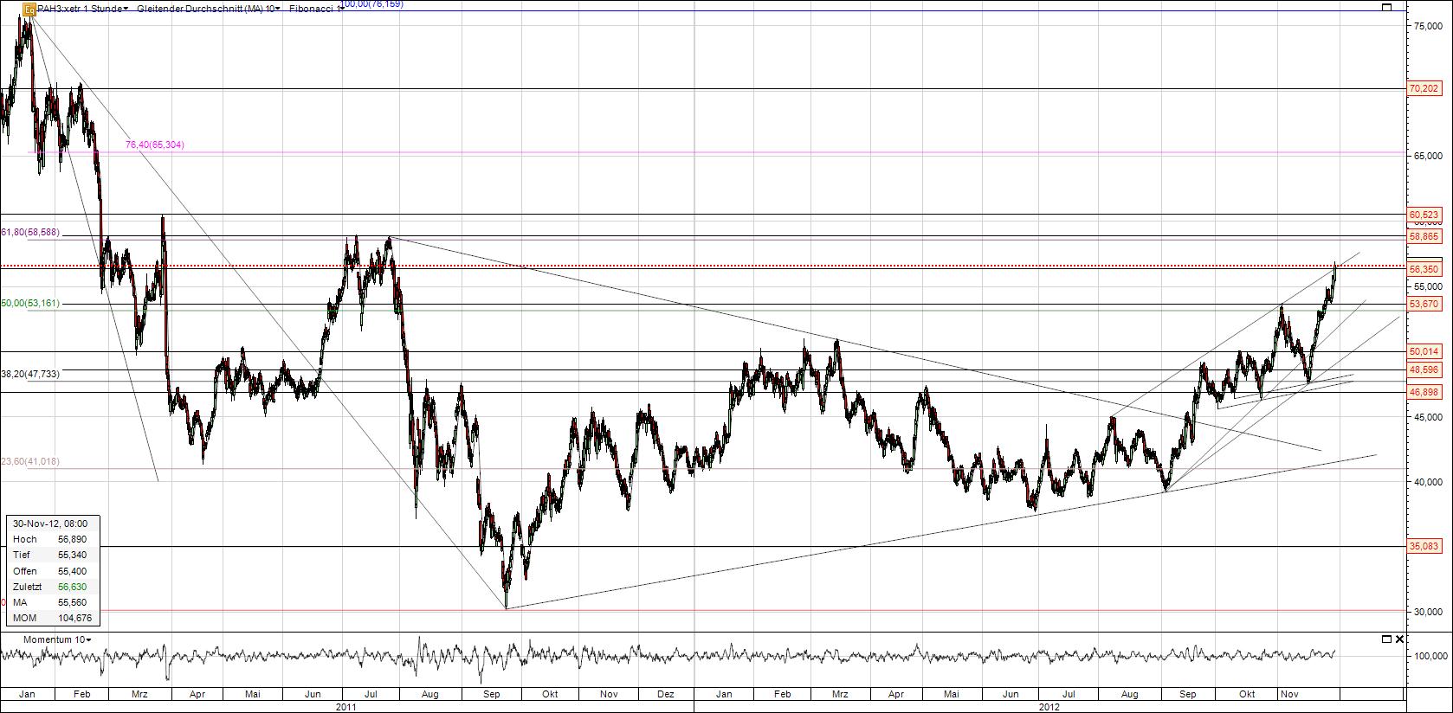The width and height of the screenshot is (1453, 713).
Task: Select the 50,00 Fibonacci level label
Action: pos(30,303)
